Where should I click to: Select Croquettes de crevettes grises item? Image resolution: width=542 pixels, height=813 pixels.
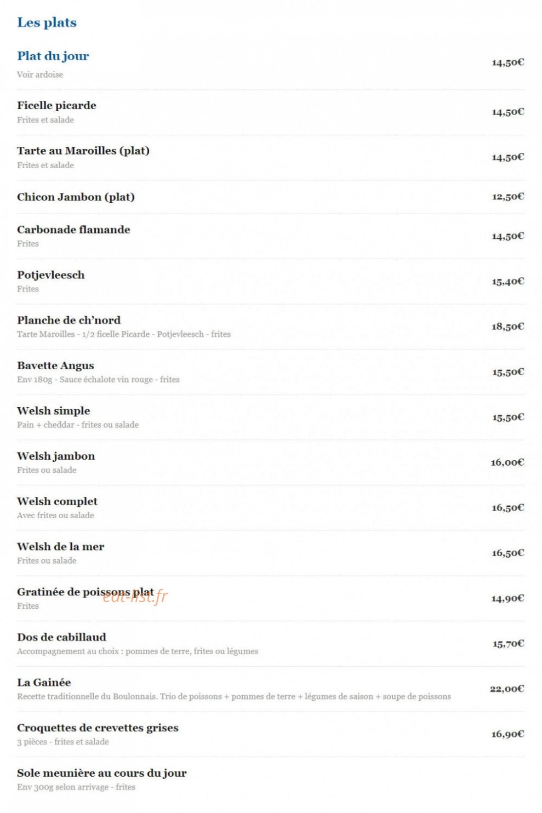tap(98, 728)
